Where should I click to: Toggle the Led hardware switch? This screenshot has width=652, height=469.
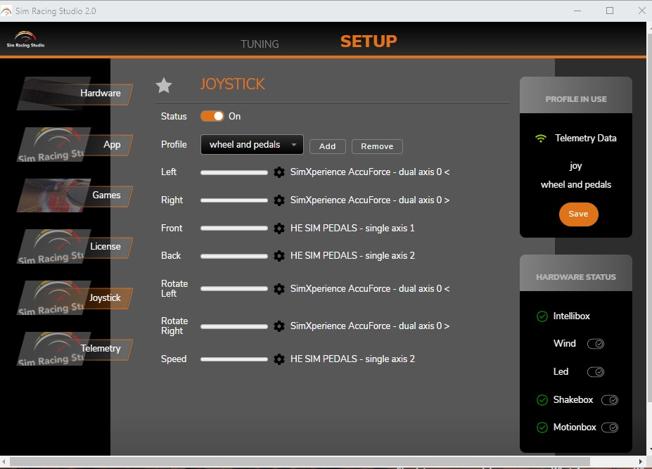[595, 371]
